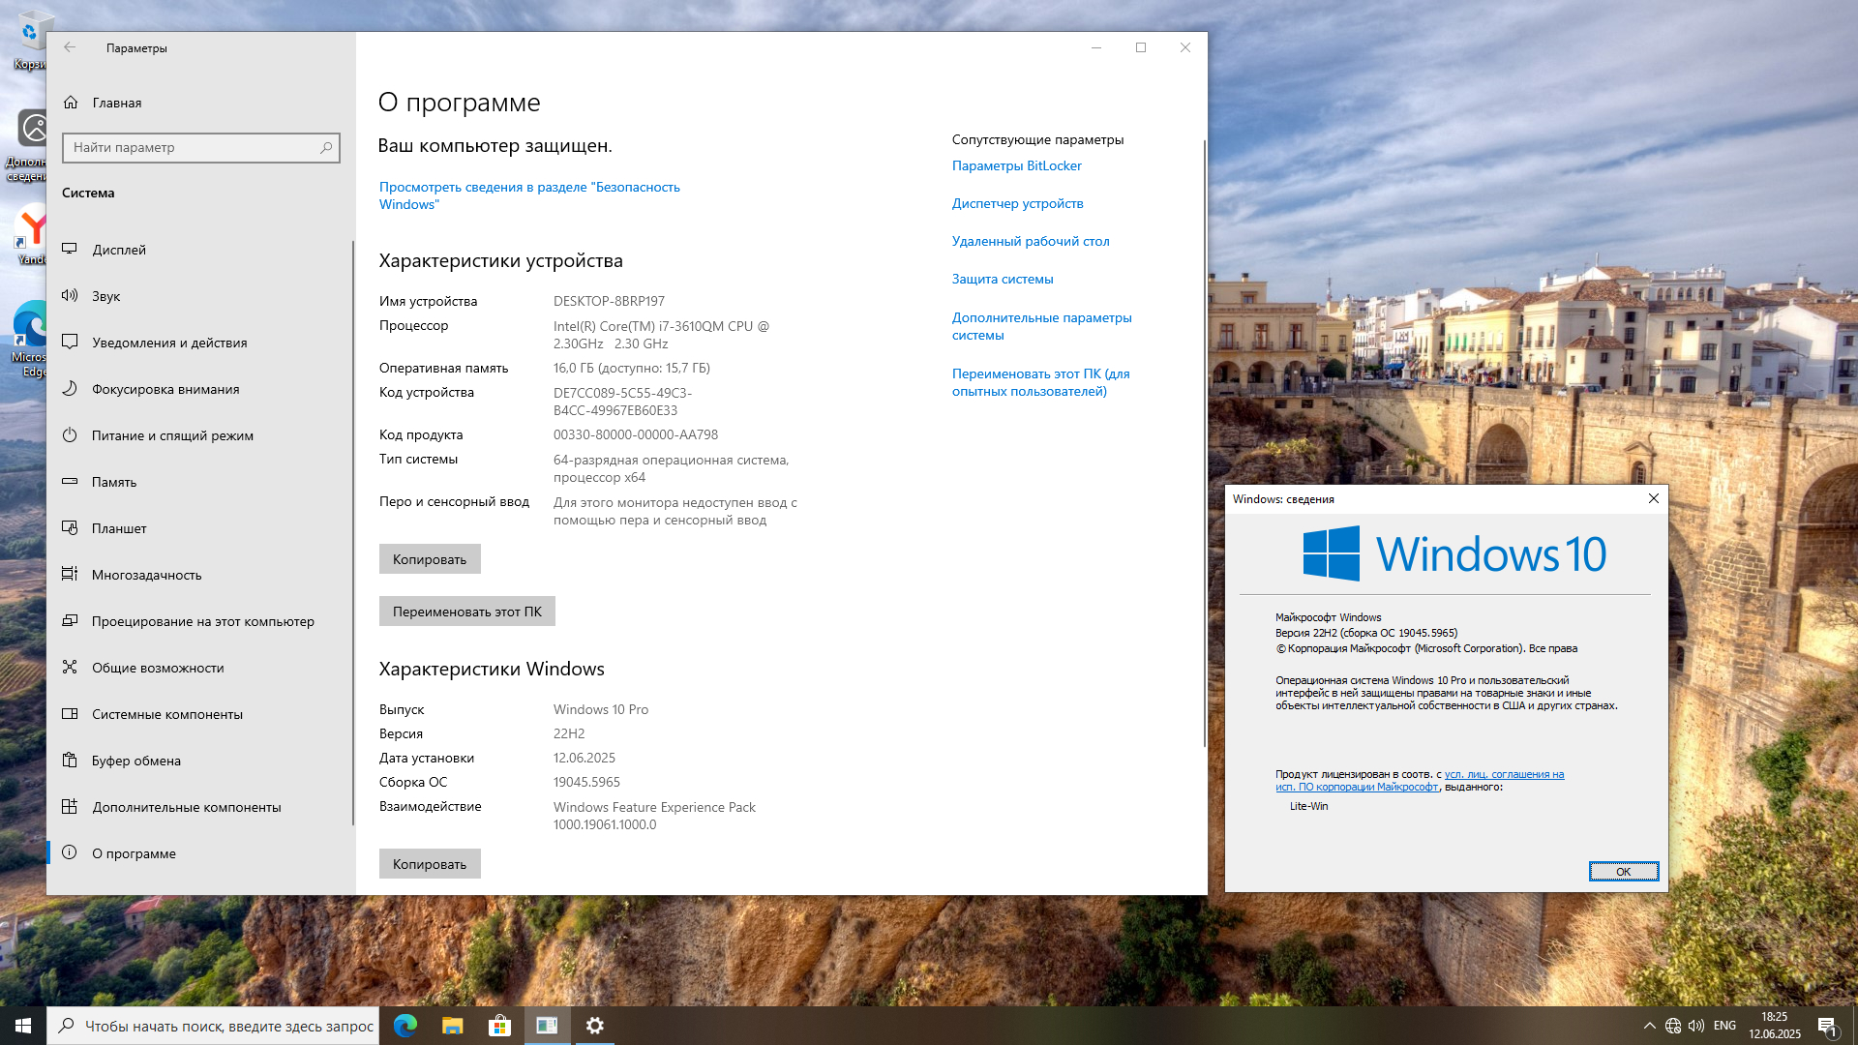
Task: Show hidden tray icons chevron
Action: click(x=1649, y=1026)
